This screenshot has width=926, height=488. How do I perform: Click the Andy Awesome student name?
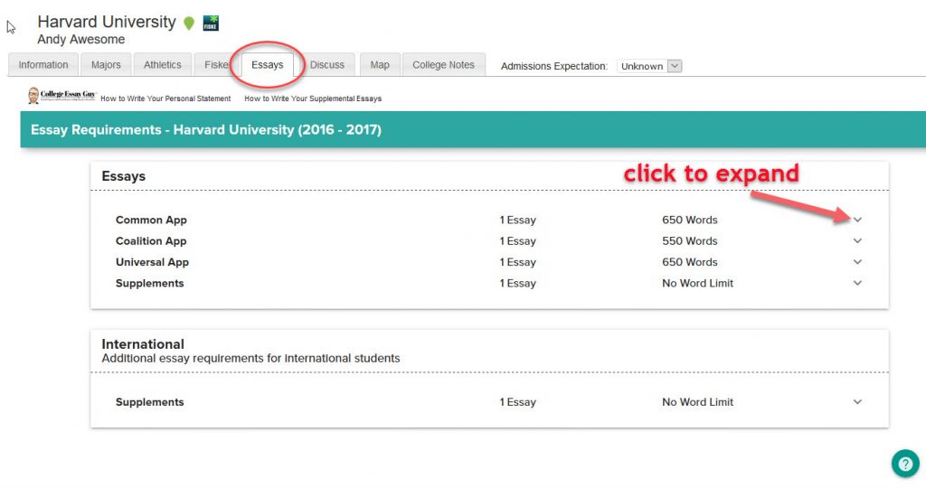(80, 40)
